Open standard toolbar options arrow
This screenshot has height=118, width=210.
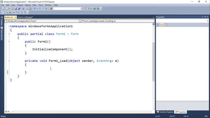click(101, 9)
